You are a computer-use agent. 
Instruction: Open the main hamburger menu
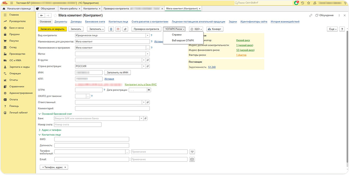12,3
